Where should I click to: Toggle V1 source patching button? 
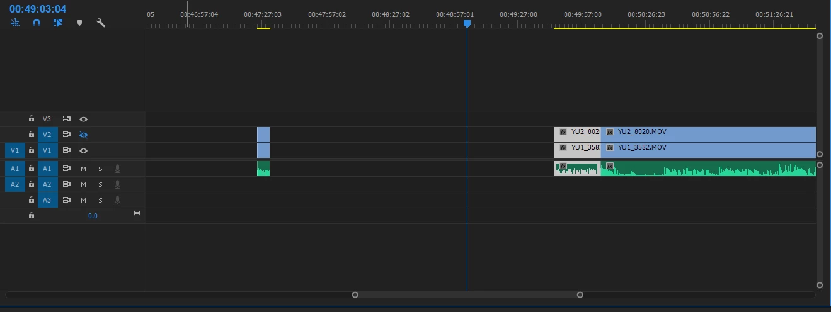14,150
